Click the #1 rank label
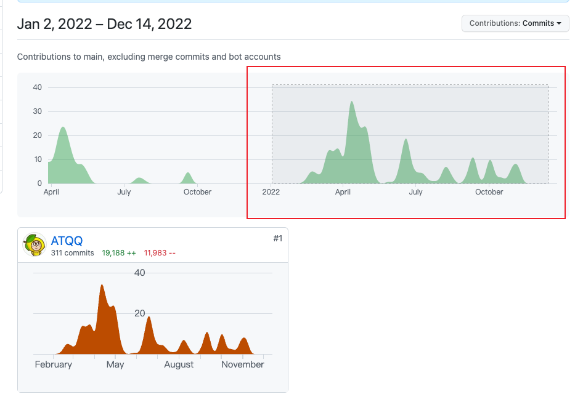The width and height of the screenshot is (575, 402). [x=277, y=239]
